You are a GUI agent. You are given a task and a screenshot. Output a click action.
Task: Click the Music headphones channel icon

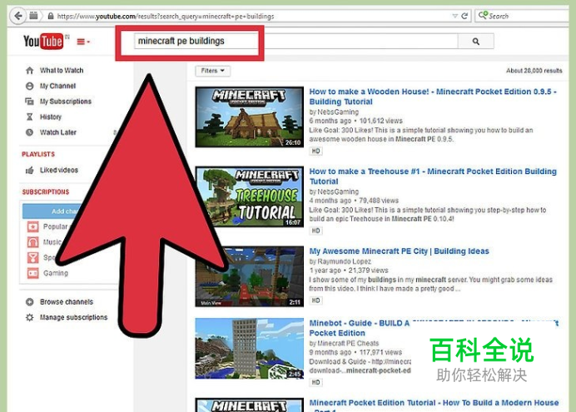point(32,242)
